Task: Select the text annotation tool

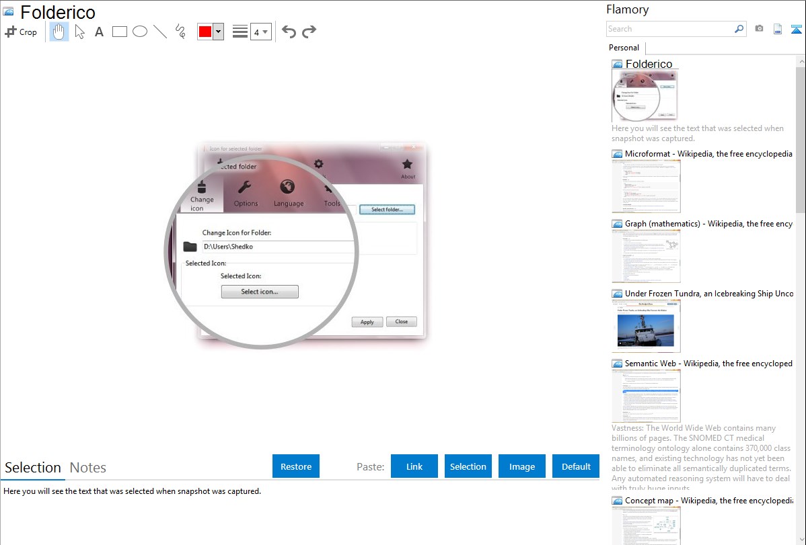Action: coord(99,32)
